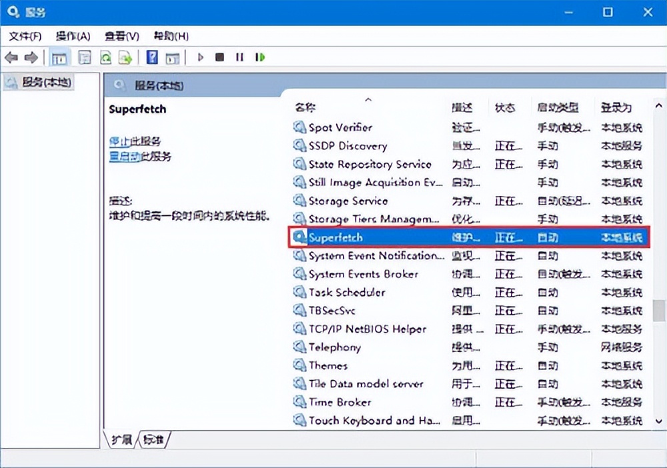Toggle the console tree pane icon
The image size is (667, 468).
click(59, 57)
